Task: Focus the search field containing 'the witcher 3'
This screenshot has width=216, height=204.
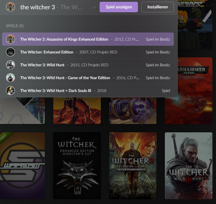Action: point(51,7)
